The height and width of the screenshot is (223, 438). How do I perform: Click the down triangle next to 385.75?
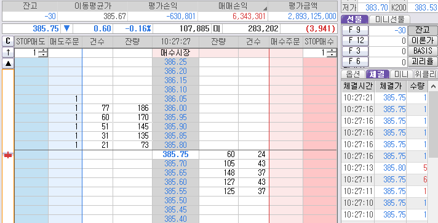[x=66, y=28]
